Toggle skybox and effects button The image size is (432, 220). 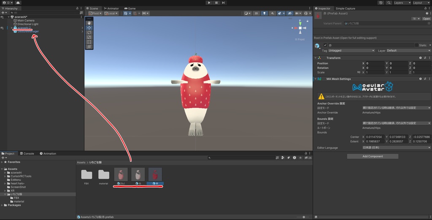tap(280, 13)
